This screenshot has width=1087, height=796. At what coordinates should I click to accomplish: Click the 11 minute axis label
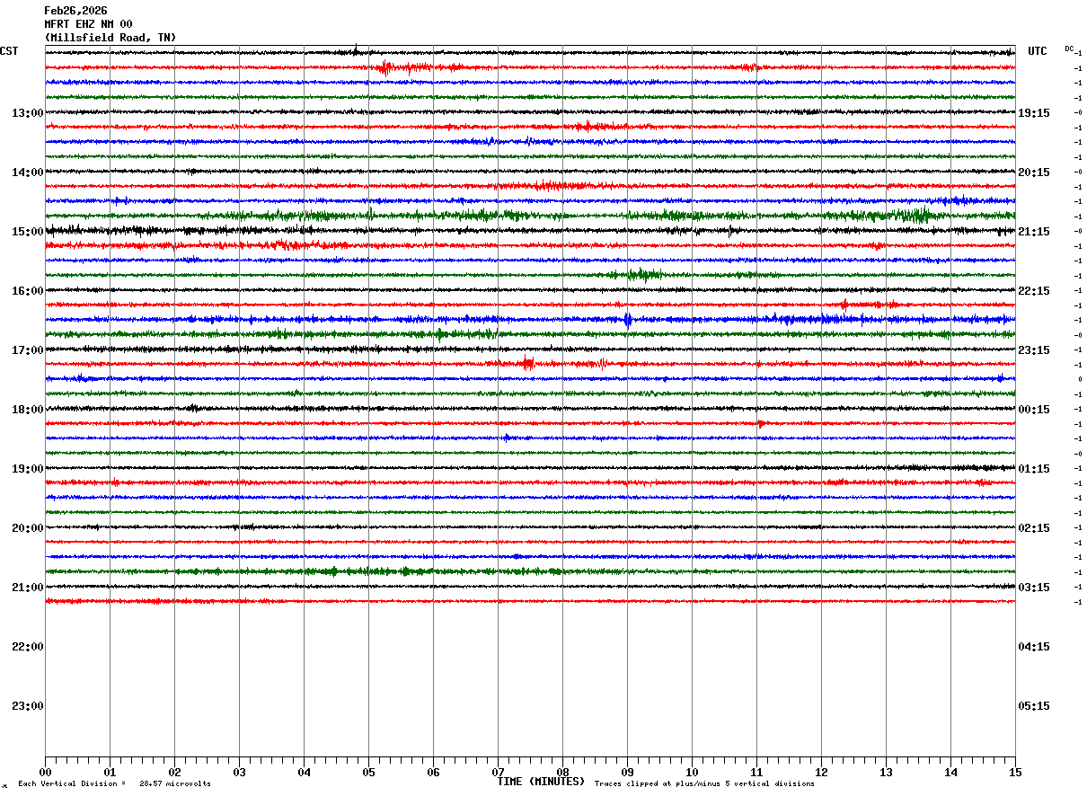(756, 773)
